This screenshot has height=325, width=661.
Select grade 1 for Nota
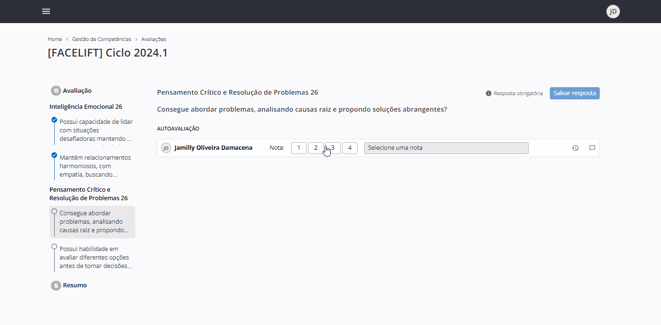(x=299, y=148)
